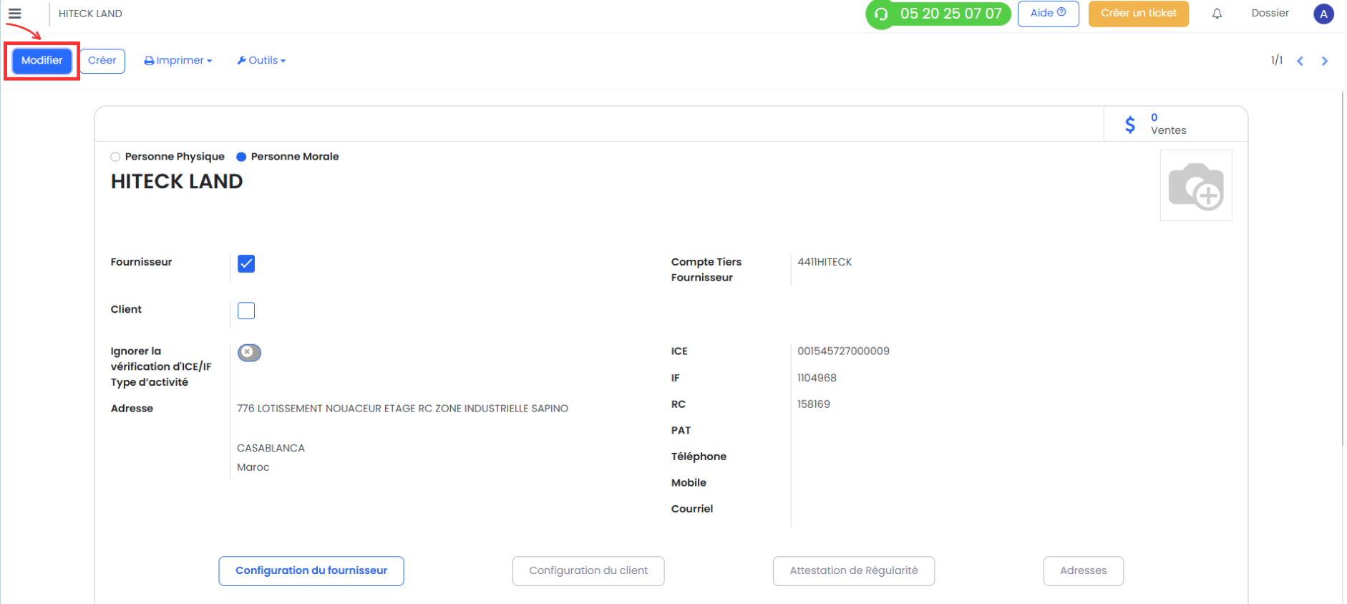Check the Client checkbox

(x=246, y=311)
